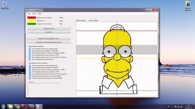Image resolution: width=195 pixels, height=109 pixels.
Task: Click the Action Center flag tray icon
Action: point(175,107)
